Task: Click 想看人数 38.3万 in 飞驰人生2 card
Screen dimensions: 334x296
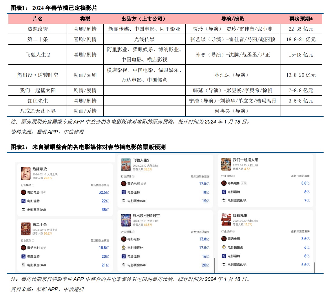Action: coord(142,169)
